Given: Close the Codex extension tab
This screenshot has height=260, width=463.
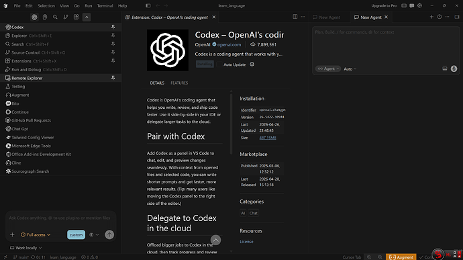Looking at the screenshot, I should coord(214,17).
